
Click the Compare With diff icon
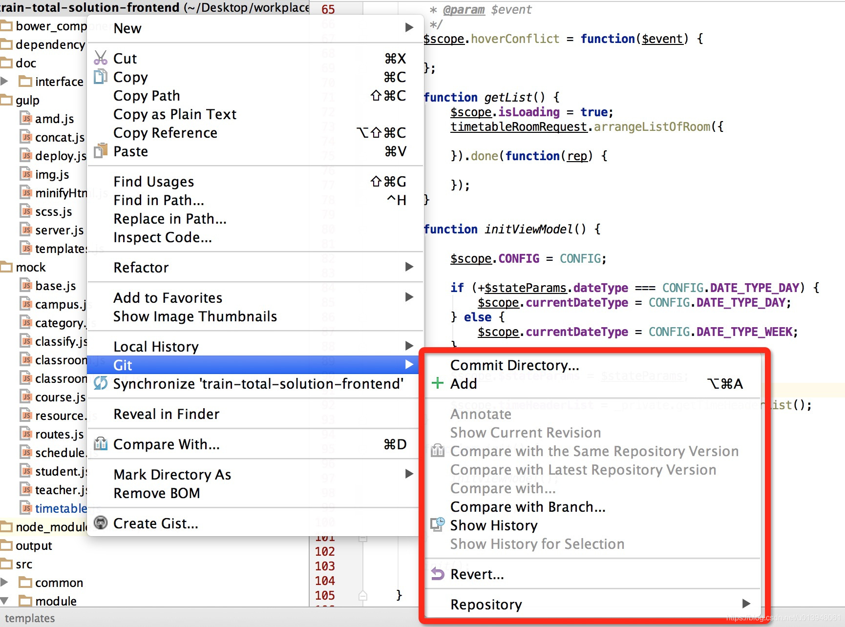pyautogui.click(x=101, y=444)
